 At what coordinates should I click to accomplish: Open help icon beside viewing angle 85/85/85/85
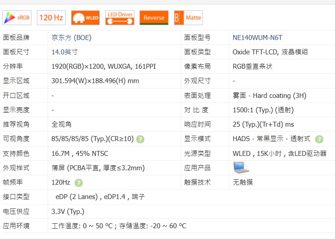[x=140, y=139]
